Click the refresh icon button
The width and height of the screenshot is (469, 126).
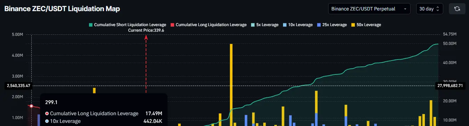click(457, 9)
